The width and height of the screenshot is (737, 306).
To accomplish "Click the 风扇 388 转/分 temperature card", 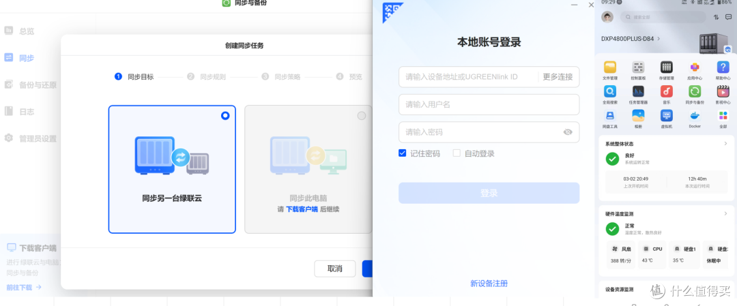I will pos(620,255).
